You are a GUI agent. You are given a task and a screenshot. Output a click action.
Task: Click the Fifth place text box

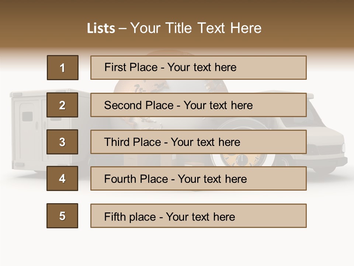(198, 216)
